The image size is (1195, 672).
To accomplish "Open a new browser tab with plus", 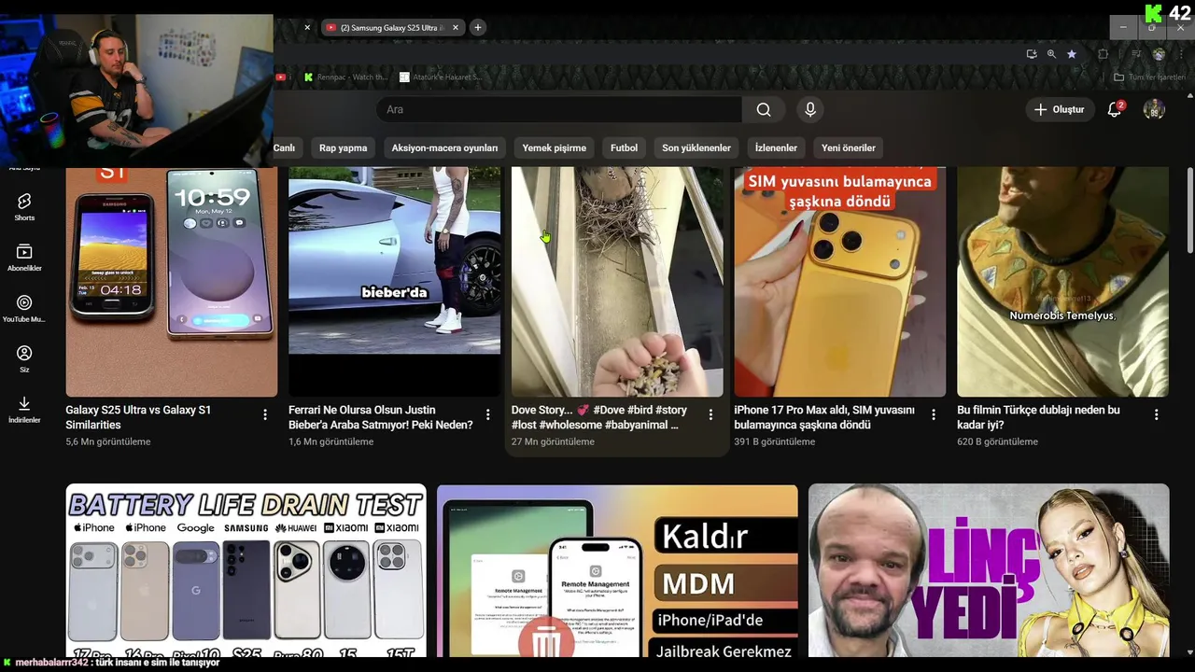I will point(477,27).
